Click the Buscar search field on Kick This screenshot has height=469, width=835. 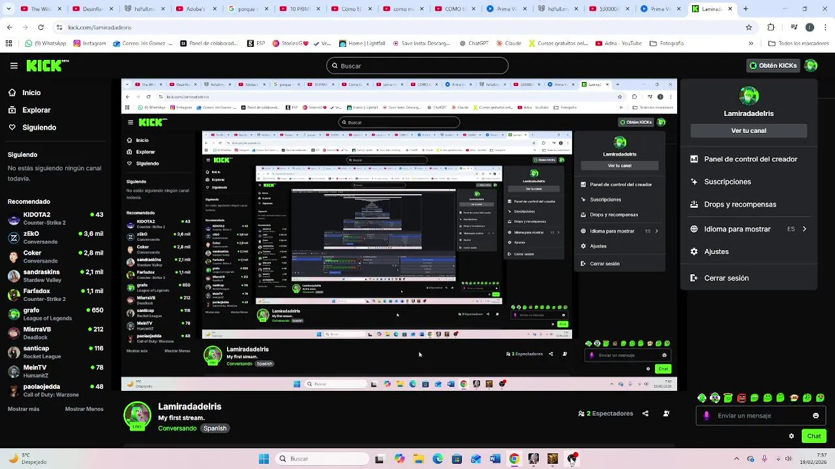click(x=417, y=66)
